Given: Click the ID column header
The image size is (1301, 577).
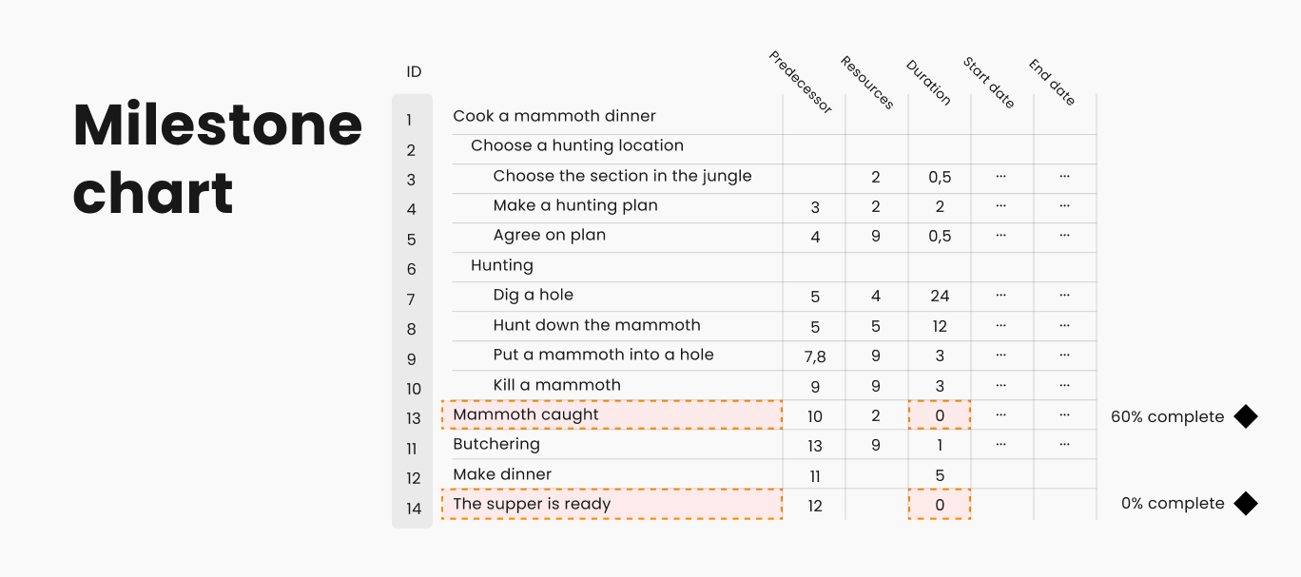Looking at the screenshot, I should [x=414, y=72].
